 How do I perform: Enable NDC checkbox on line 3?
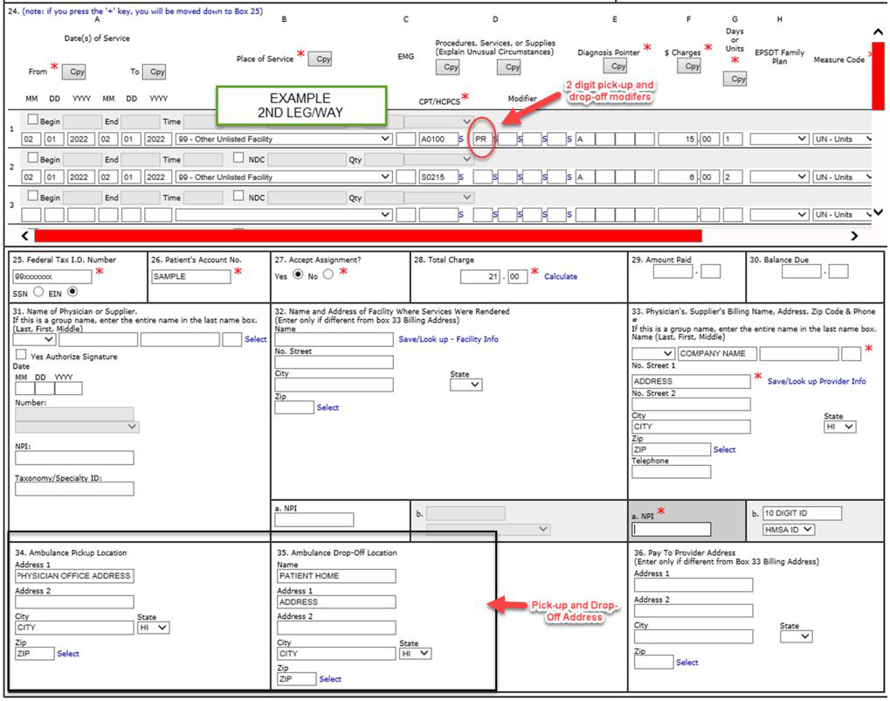[x=238, y=196]
